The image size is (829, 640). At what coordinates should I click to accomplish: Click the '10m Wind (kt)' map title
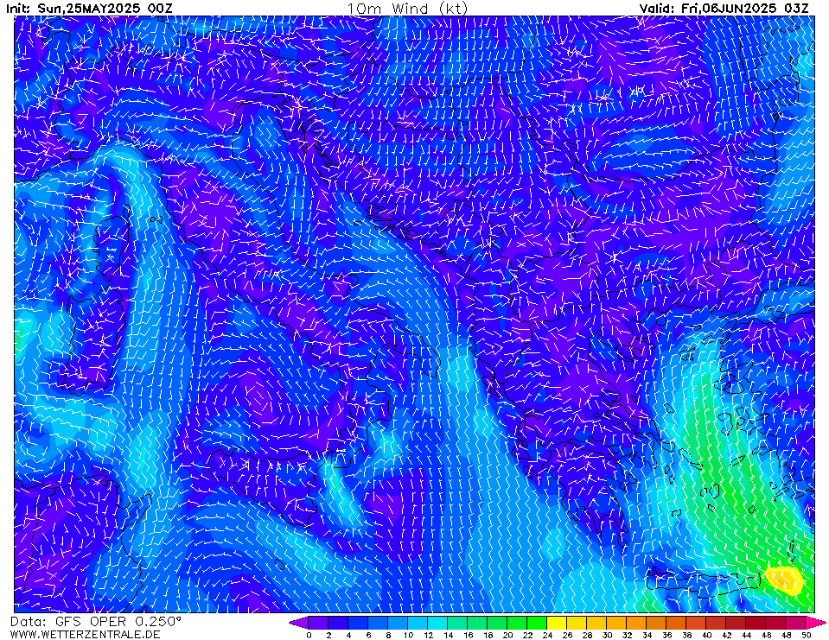click(x=407, y=9)
